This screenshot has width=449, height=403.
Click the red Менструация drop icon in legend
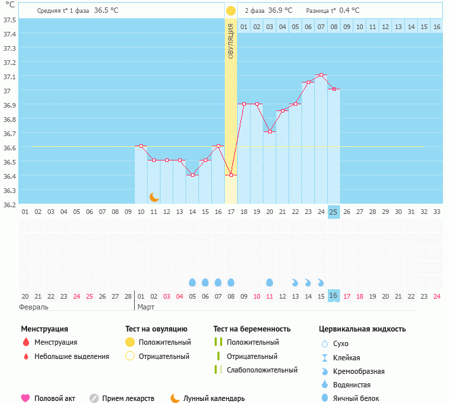(26, 342)
